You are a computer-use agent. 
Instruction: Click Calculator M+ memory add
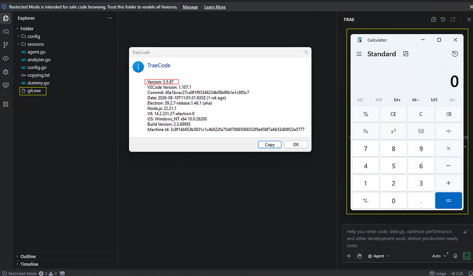pos(397,100)
